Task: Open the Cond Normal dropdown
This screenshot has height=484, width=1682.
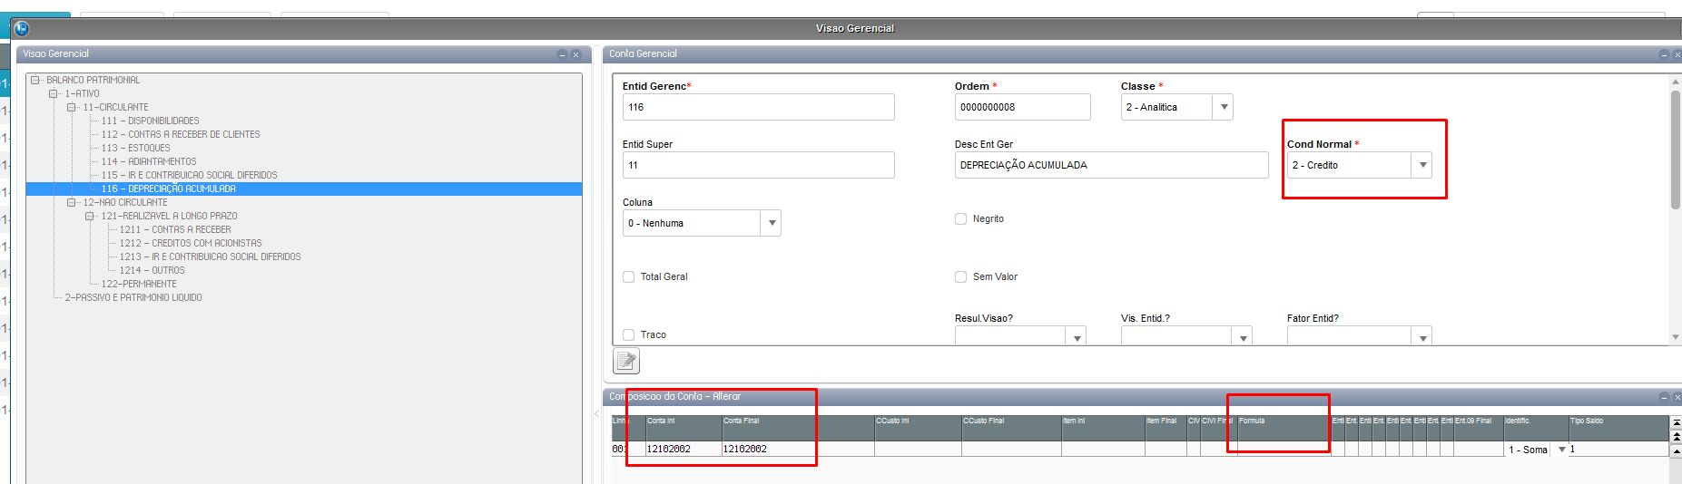Action: coord(1422,165)
